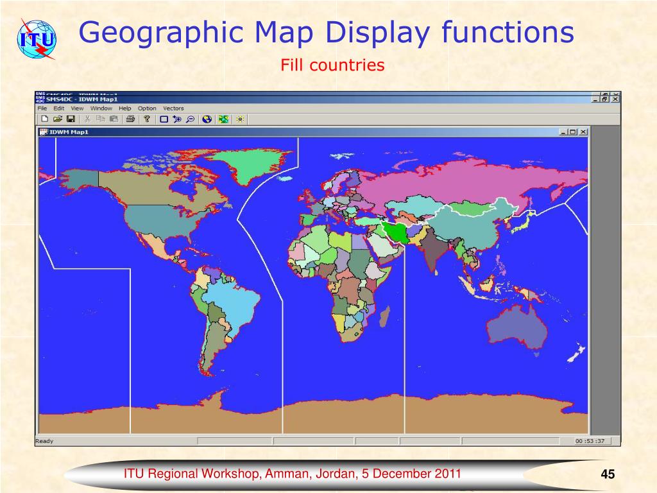The width and height of the screenshot is (657, 493).
Task: Click the green highlighted Iran region
Action: point(396,233)
